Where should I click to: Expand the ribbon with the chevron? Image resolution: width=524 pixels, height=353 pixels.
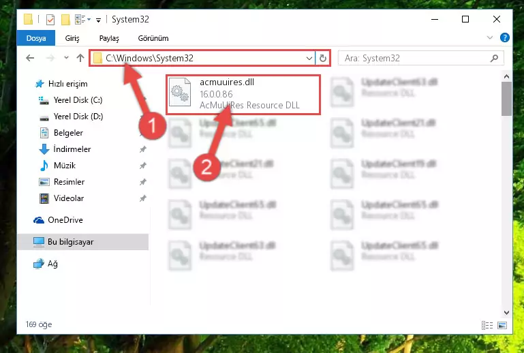pyautogui.click(x=489, y=37)
